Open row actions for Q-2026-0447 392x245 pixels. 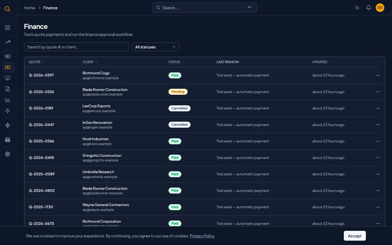point(378,125)
